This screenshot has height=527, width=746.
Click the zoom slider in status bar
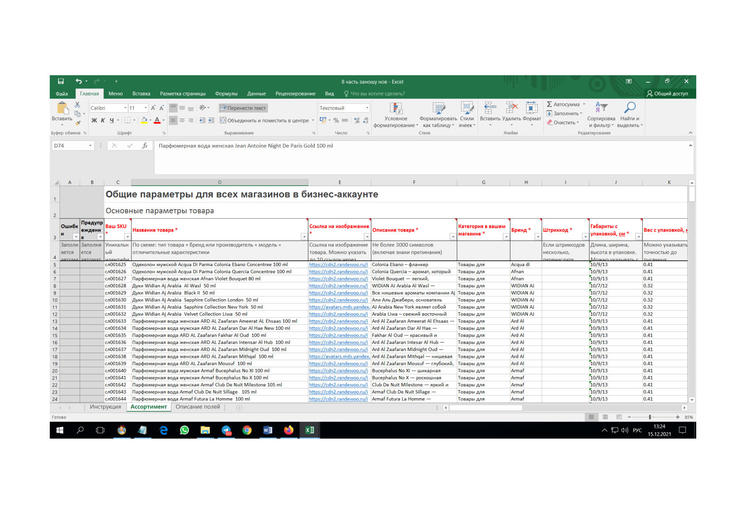[650, 417]
